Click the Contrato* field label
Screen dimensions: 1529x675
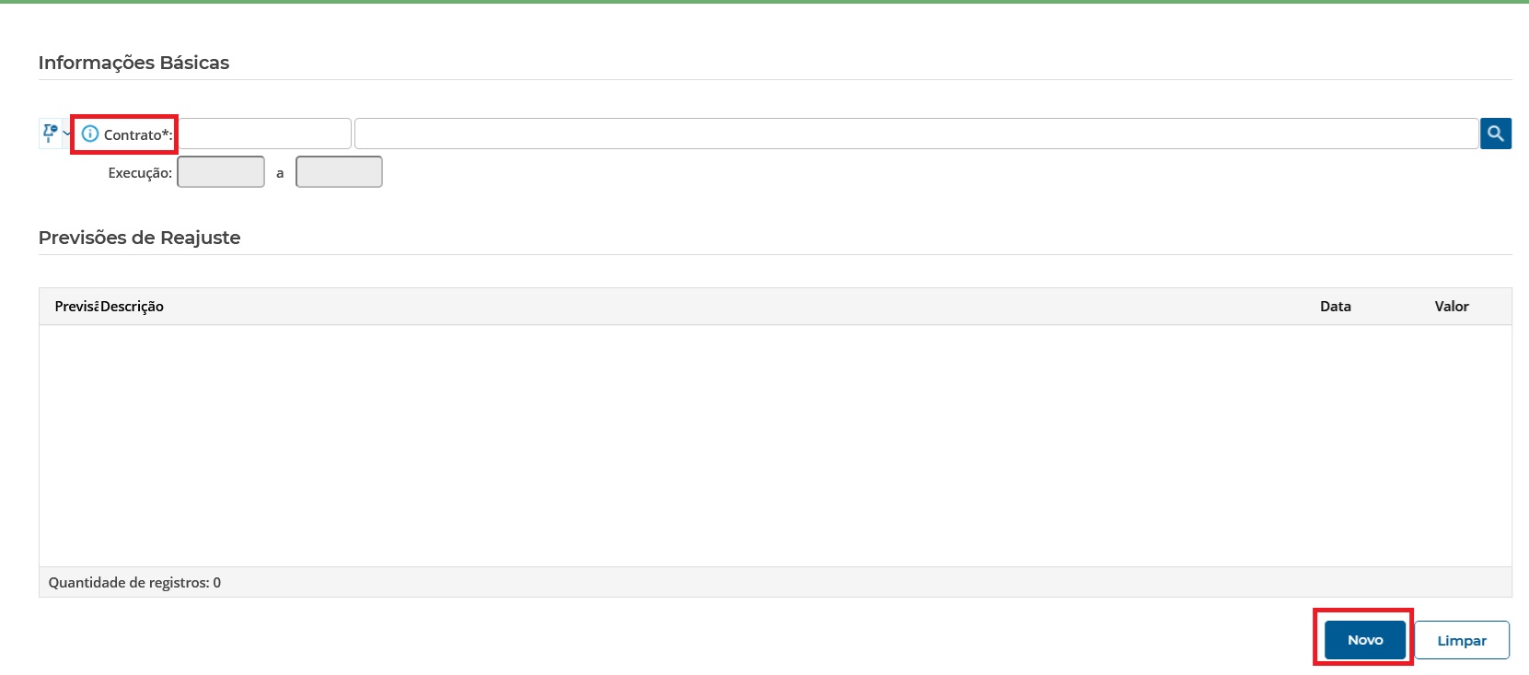click(137, 135)
